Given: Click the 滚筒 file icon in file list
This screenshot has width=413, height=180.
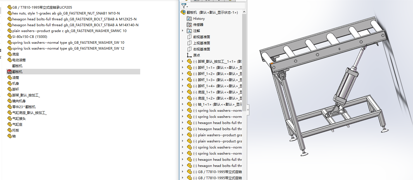Looking at the screenshot, I should click(10, 77).
